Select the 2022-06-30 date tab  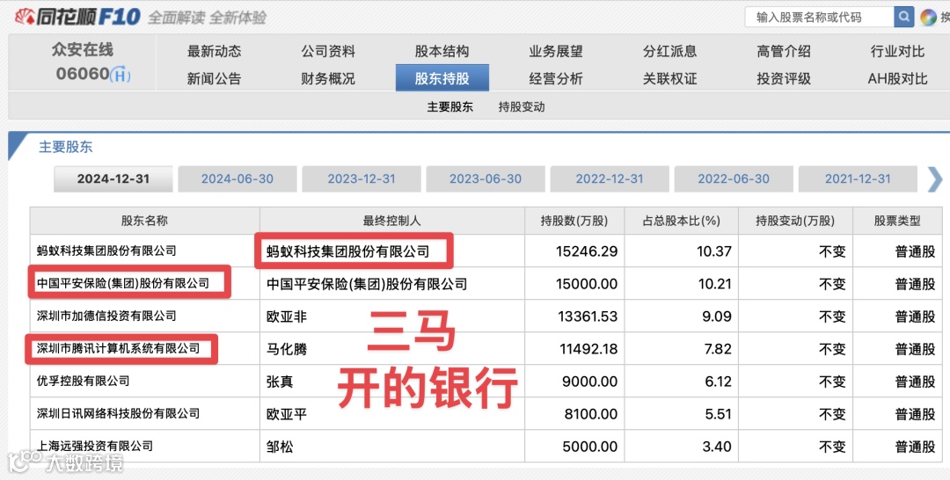point(734,179)
